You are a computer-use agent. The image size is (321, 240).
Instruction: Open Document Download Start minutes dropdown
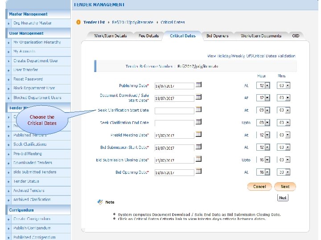(x=288, y=98)
